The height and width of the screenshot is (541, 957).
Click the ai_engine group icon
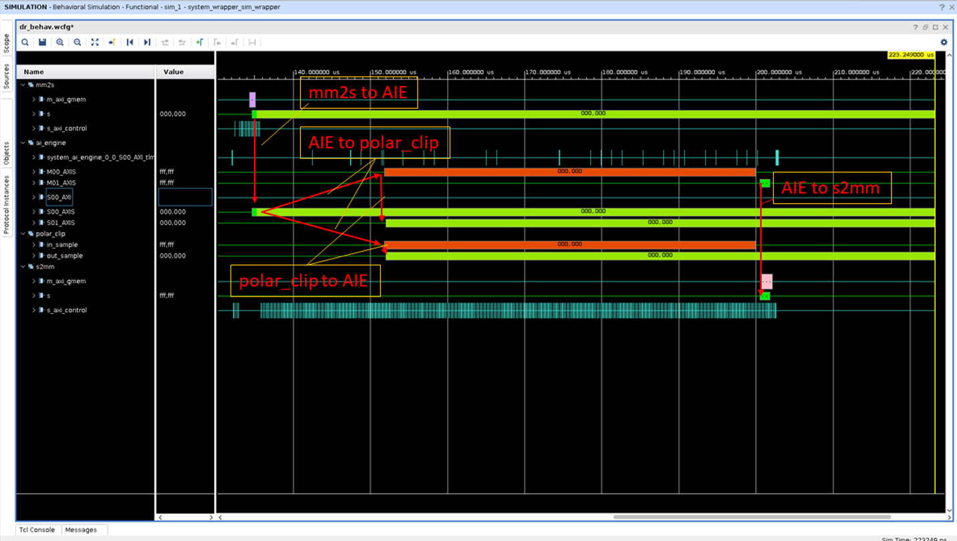click(x=31, y=142)
